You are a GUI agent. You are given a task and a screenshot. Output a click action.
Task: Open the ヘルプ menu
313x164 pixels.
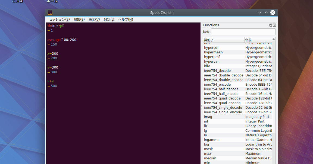[x=125, y=19]
